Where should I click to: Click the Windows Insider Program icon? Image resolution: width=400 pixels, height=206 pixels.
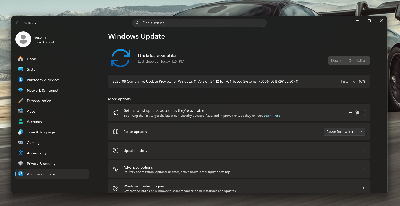tap(116, 188)
